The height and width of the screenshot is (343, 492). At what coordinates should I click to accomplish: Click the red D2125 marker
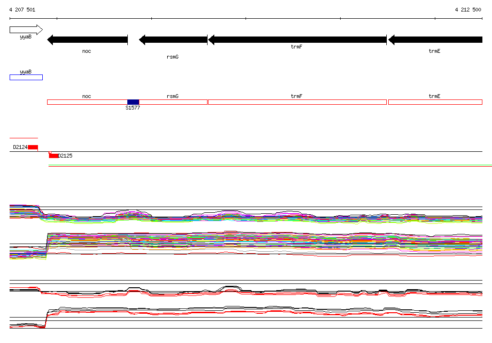[x=53, y=156]
